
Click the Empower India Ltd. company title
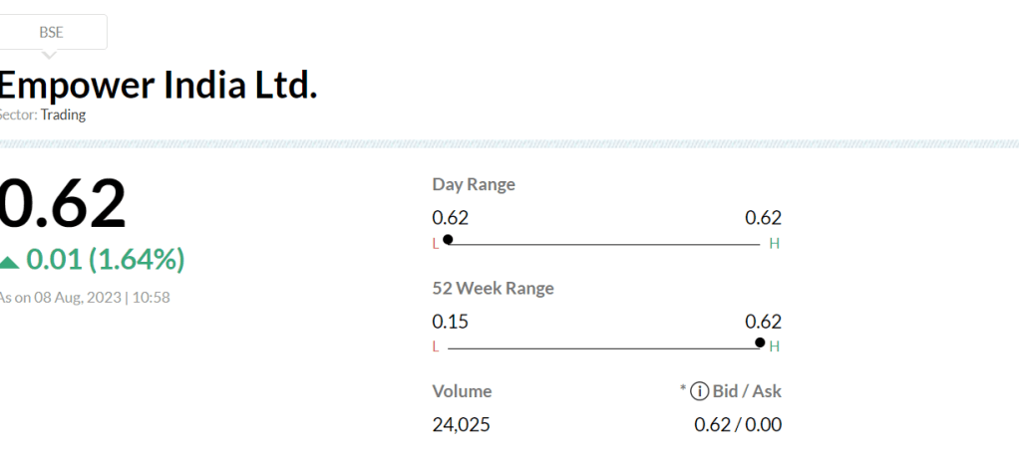pyautogui.click(x=158, y=85)
